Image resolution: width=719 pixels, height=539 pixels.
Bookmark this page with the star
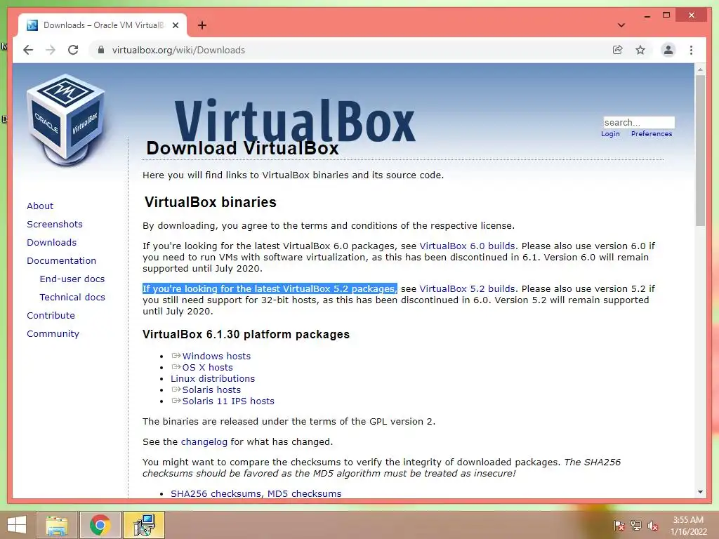coord(640,50)
